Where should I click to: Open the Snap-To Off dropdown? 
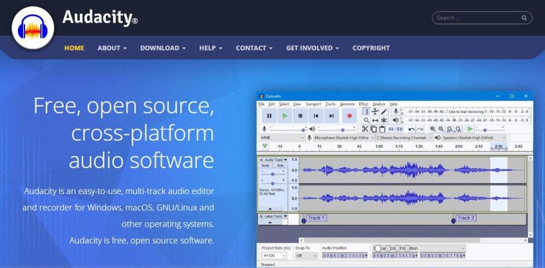coord(306,255)
